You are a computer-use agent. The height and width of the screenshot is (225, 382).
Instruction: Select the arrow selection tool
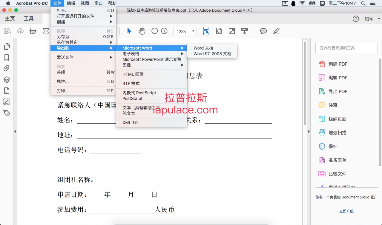(x=129, y=31)
